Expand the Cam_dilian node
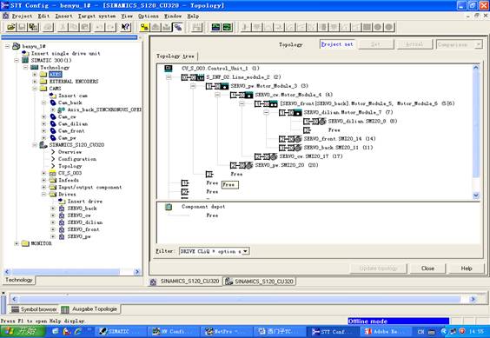Image resolution: width=490 pixels, height=338 pixels. coord(44,124)
